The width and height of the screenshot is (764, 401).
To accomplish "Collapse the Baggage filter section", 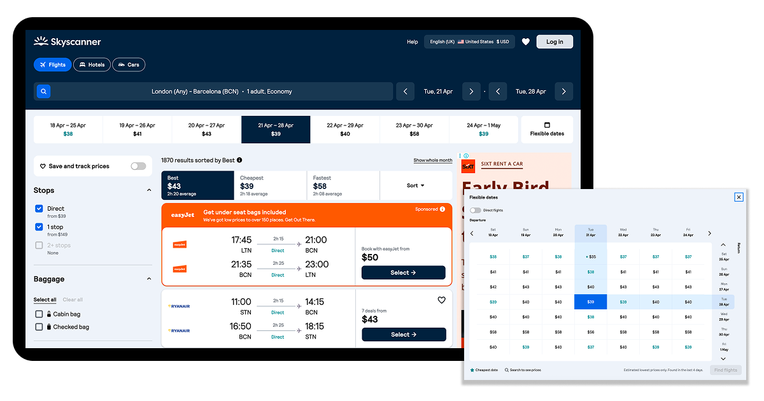I will pyautogui.click(x=149, y=278).
